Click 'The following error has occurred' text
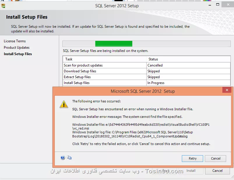 click(x=96, y=101)
